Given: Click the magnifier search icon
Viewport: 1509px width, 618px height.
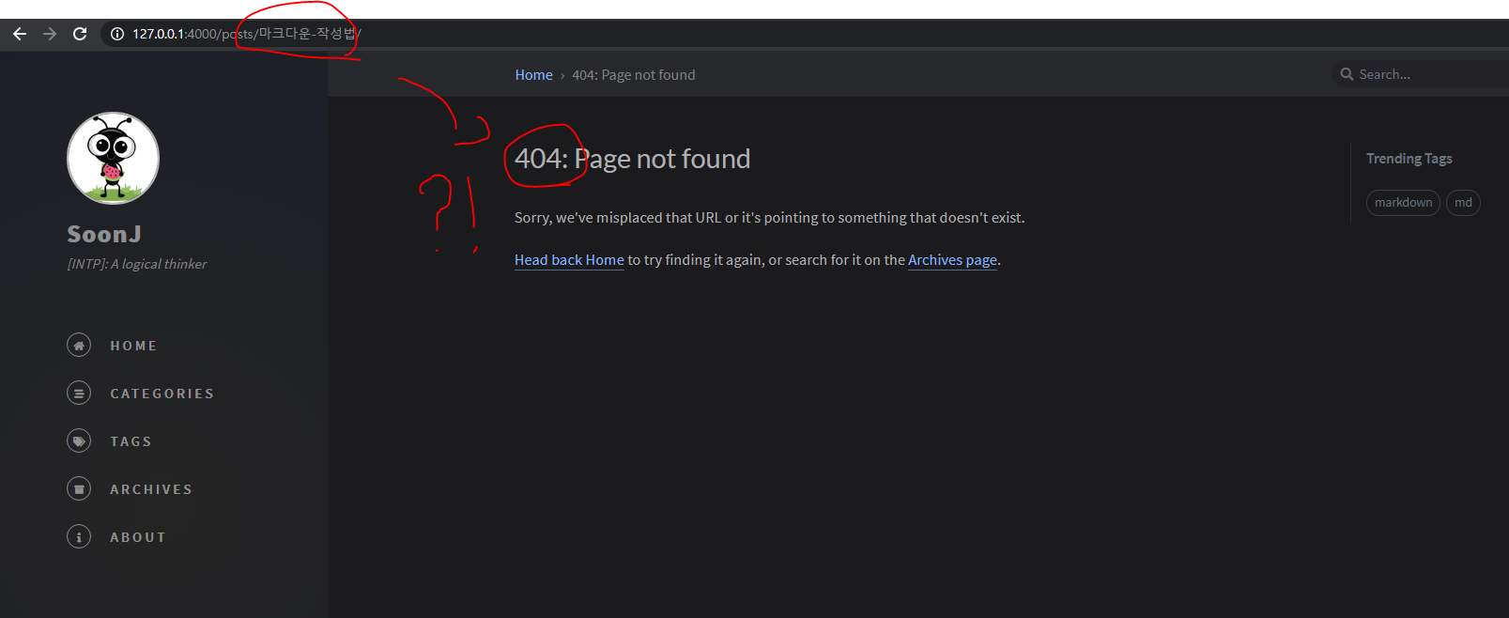Looking at the screenshot, I should click(1347, 74).
